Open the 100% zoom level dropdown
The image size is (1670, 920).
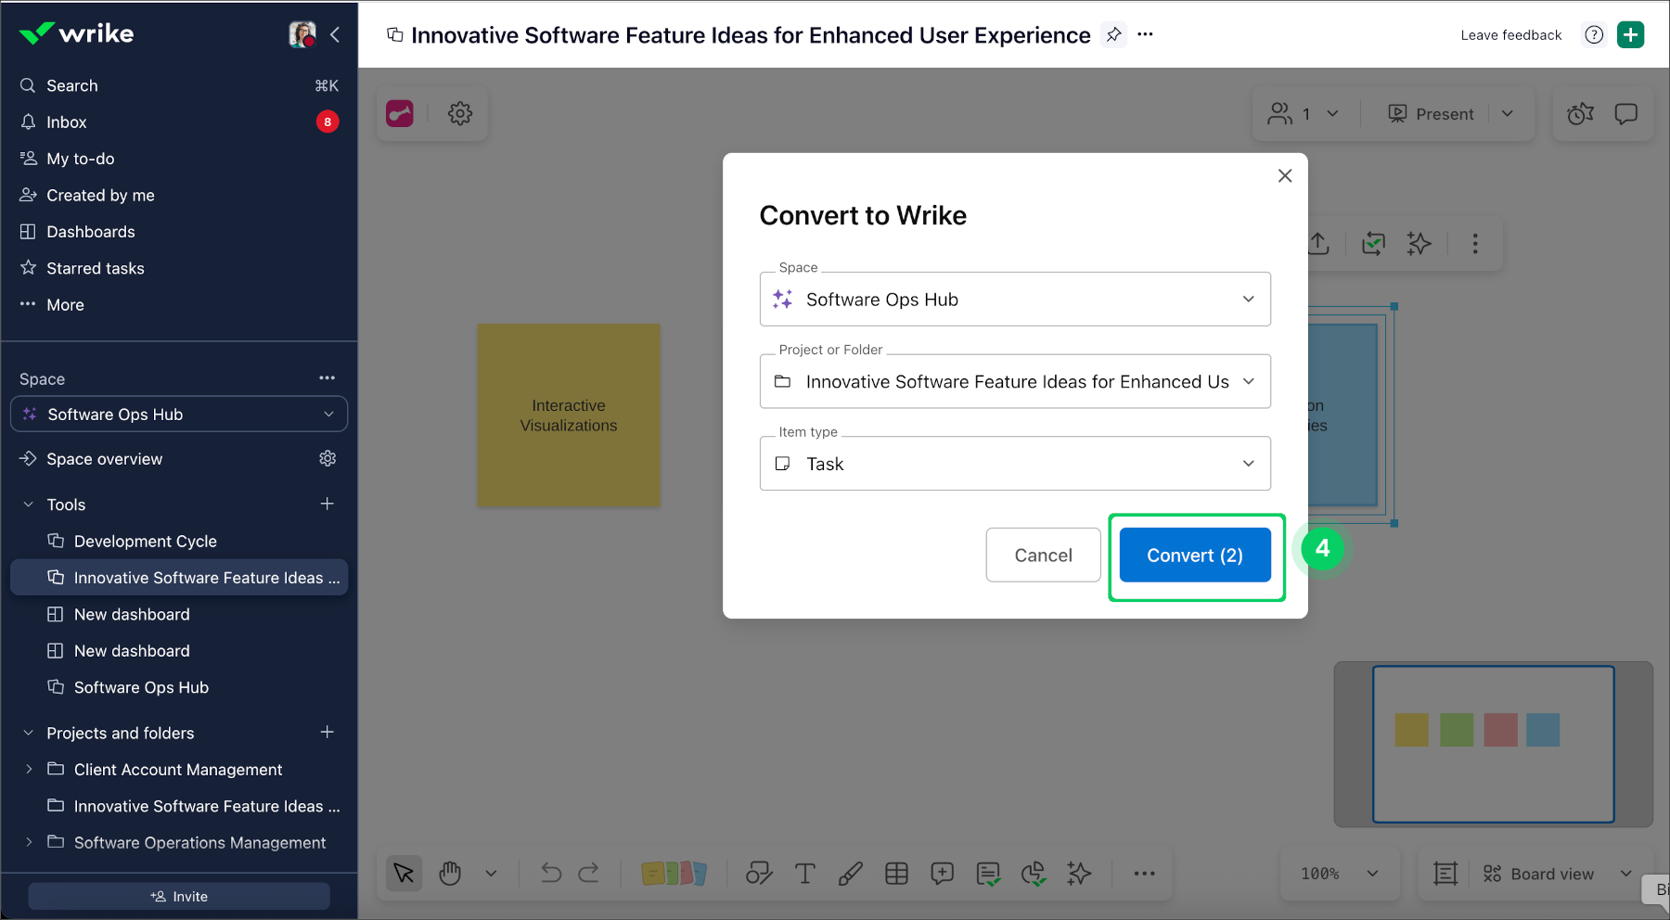click(x=1340, y=873)
